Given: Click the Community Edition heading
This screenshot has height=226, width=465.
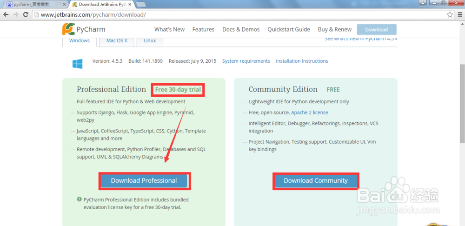Looking at the screenshot, I should (283, 89).
